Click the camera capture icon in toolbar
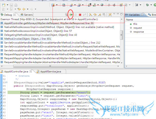 coord(137,5)
